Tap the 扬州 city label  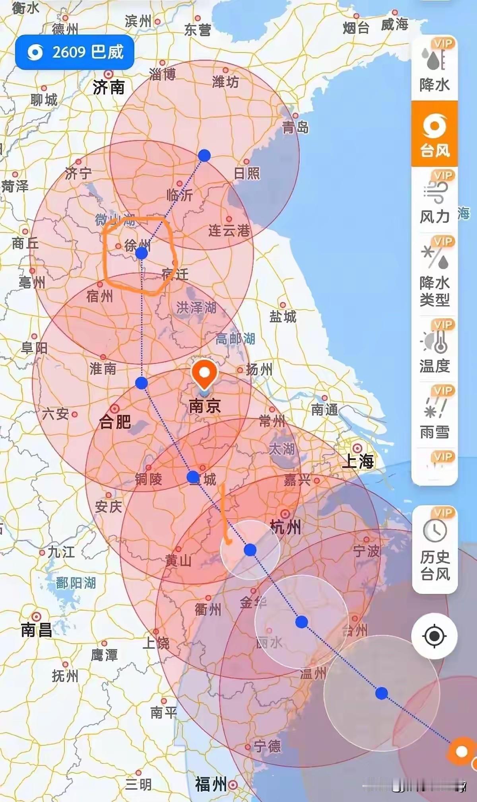(259, 370)
